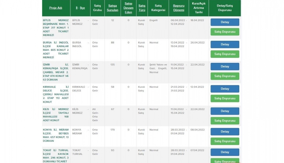Screen dimensions: 284x163
Task: Open Detay for the Konya Meram project
Action: [224, 132]
